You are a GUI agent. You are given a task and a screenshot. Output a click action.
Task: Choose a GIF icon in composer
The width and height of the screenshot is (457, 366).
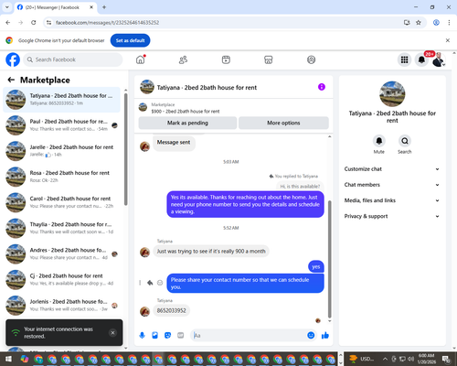tap(181, 336)
